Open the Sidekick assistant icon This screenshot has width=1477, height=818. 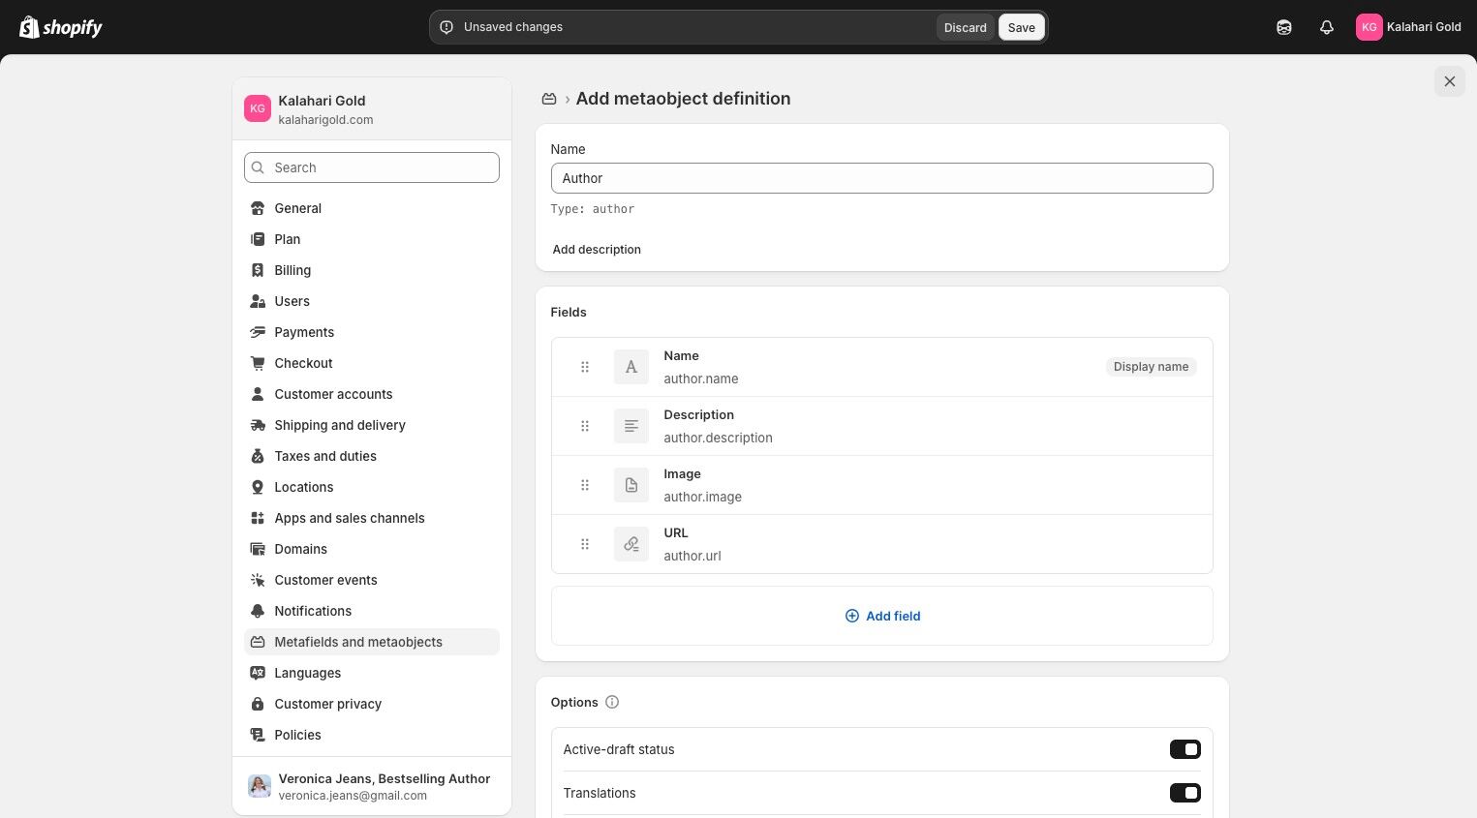1284,27
